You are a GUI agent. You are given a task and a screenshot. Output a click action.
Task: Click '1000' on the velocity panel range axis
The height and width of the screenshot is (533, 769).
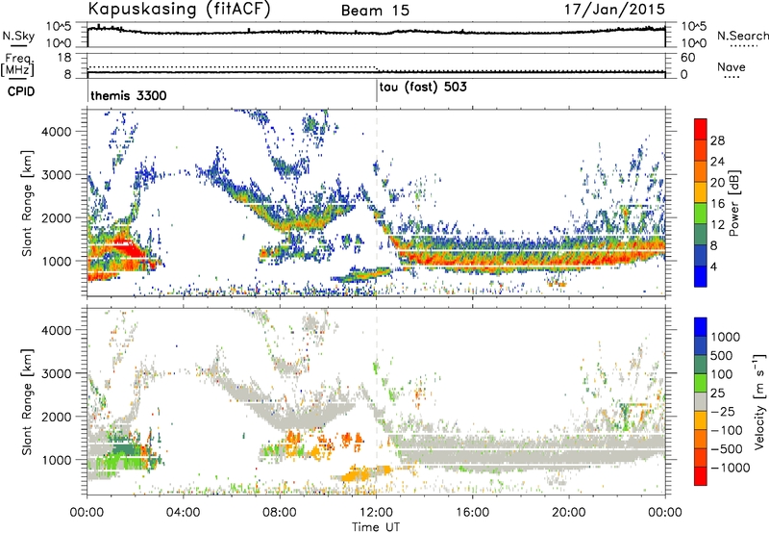pos(57,460)
